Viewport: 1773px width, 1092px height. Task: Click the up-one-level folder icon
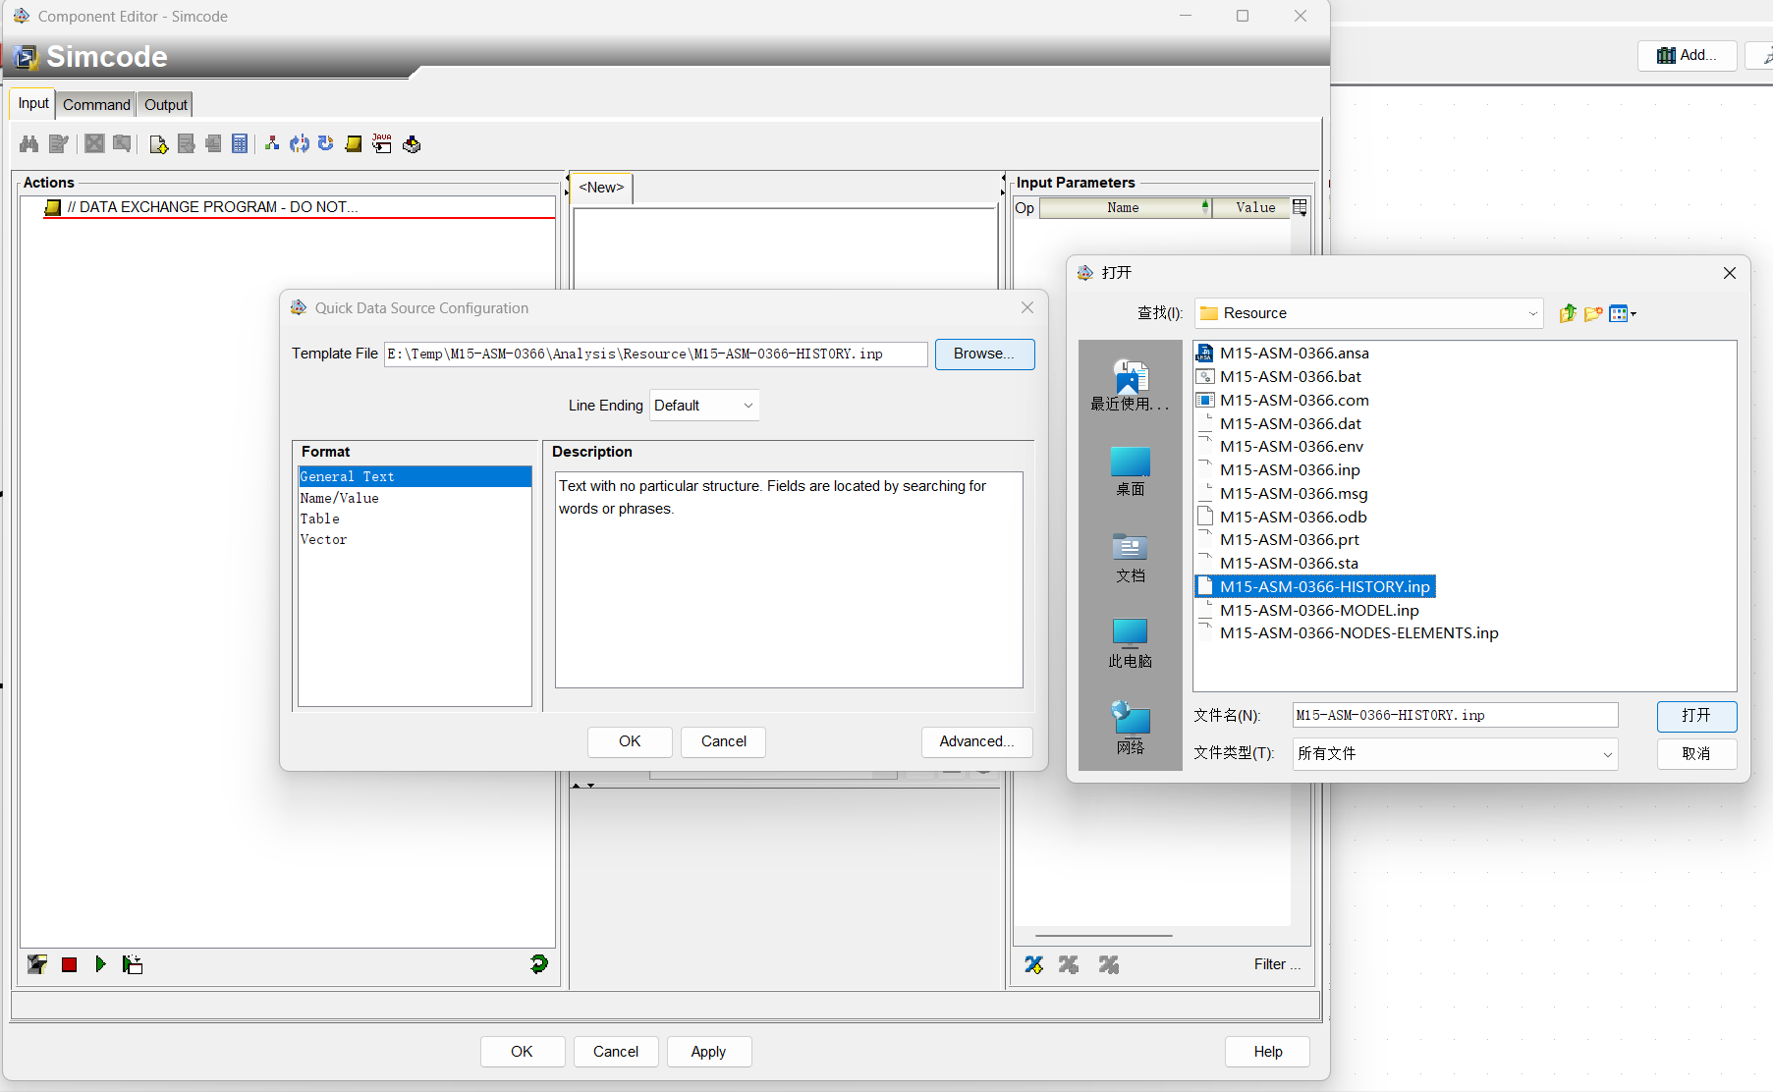pos(1568,313)
